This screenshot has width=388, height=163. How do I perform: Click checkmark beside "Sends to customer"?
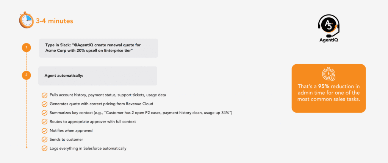point(44,140)
